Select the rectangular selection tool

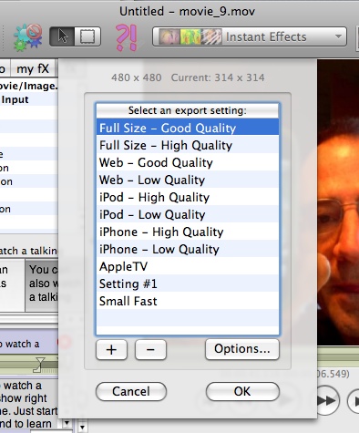(87, 36)
